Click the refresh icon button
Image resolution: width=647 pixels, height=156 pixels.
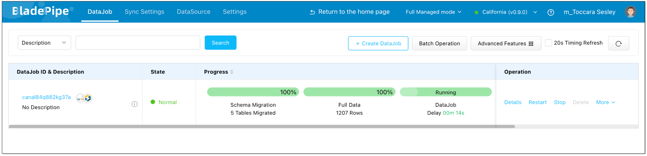[618, 44]
